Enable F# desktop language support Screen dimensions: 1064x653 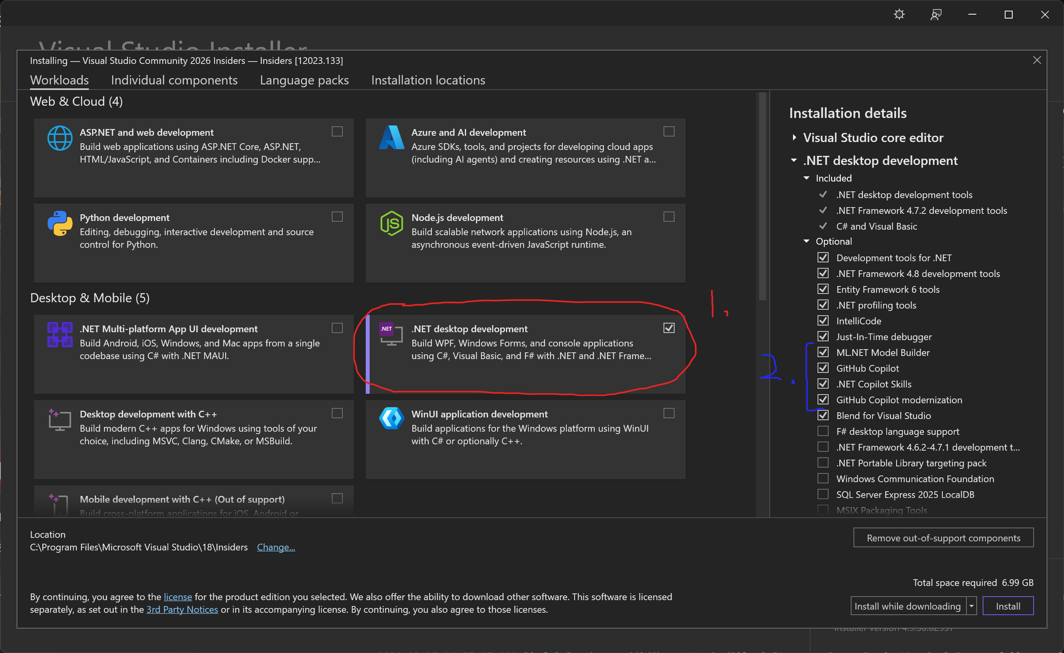point(823,431)
